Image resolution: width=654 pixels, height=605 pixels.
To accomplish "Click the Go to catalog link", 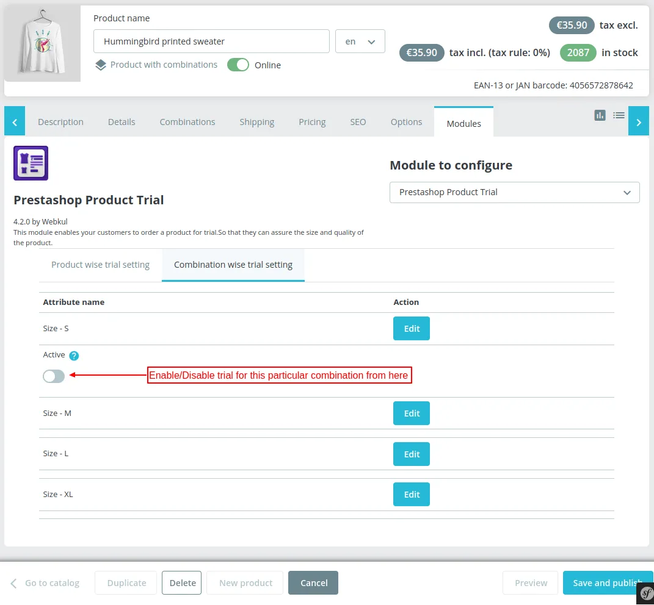I will coord(46,583).
